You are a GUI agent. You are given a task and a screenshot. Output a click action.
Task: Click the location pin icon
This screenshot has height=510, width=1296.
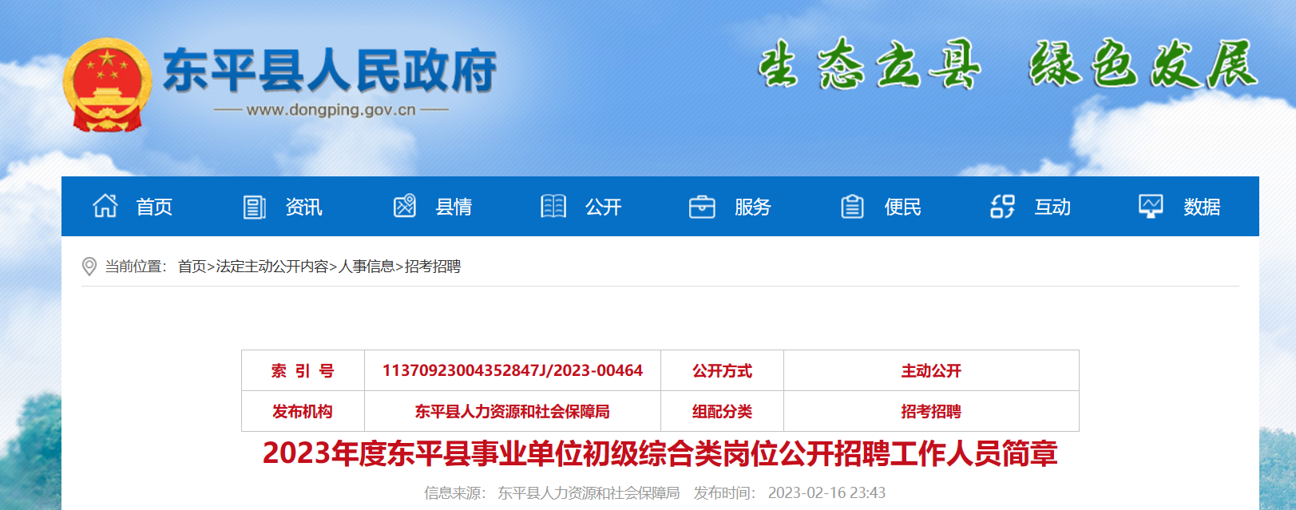(89, 267)
